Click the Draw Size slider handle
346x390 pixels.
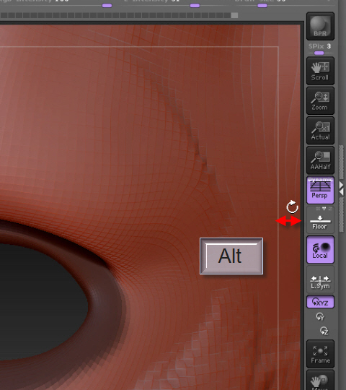coord(262,6)
